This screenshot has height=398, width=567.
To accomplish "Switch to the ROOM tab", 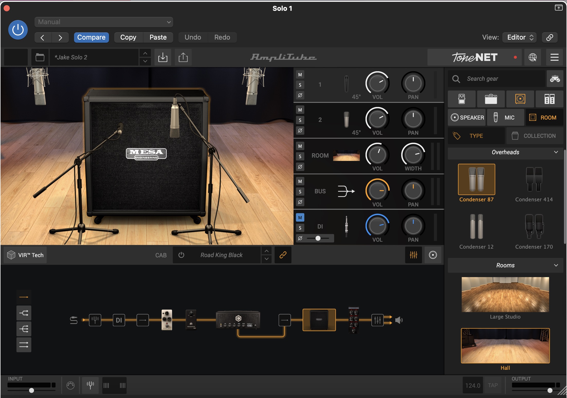I will [x=544, y=117].
